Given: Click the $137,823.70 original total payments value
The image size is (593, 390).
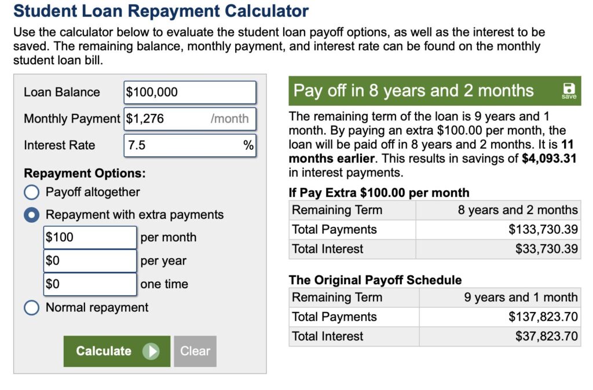Looking at the screenshot, I should (x=543, y=317).
